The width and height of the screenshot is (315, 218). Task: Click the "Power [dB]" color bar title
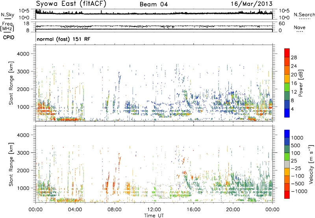pos(300,83)
